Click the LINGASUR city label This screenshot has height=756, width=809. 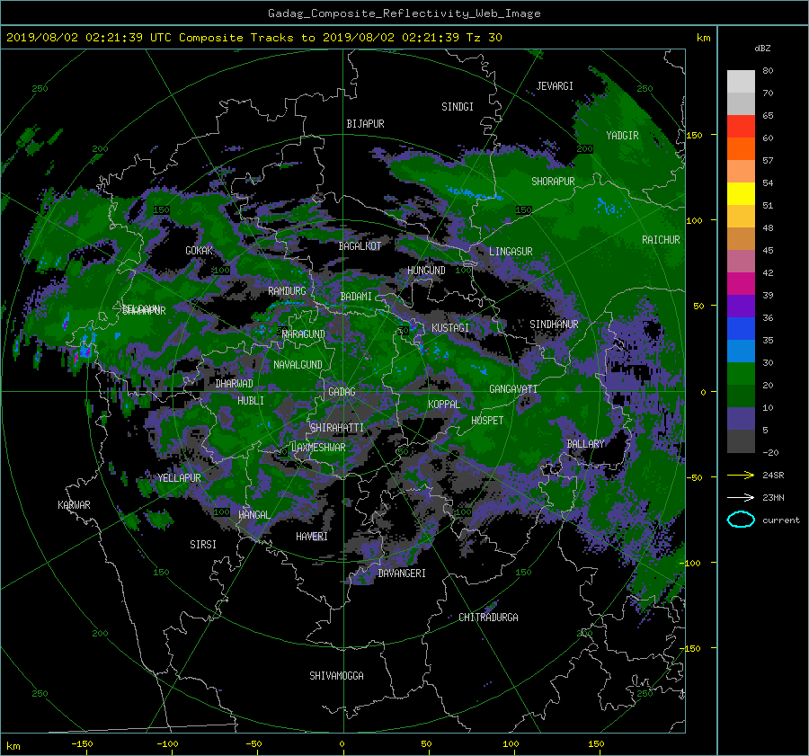[511, 252]
